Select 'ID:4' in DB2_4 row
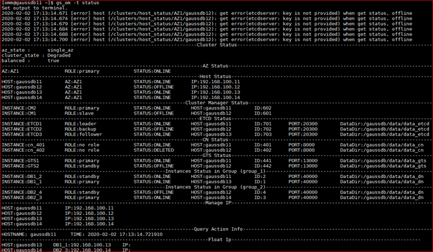The image size is (433, 252). click(260, 192)
